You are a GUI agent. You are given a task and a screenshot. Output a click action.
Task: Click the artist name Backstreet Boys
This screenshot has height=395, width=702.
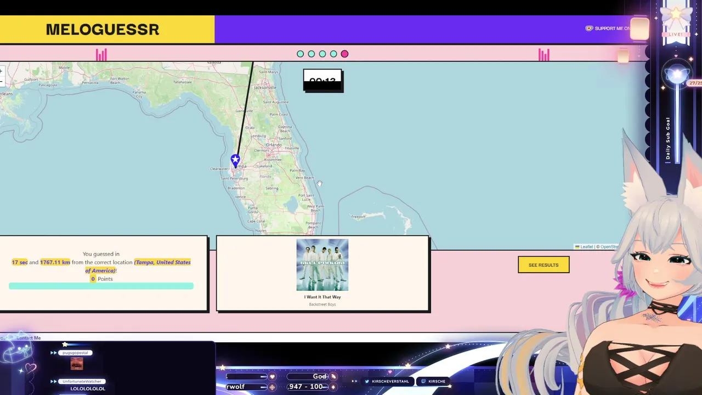322,304
